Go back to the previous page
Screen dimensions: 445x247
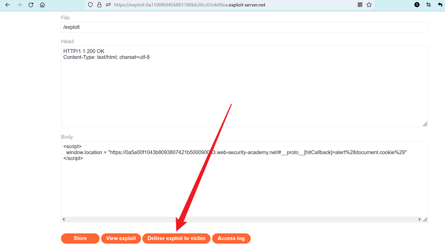point(8,5)
